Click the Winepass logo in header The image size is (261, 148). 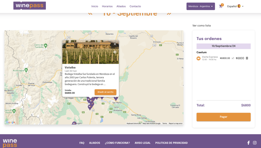click(30, 6)
